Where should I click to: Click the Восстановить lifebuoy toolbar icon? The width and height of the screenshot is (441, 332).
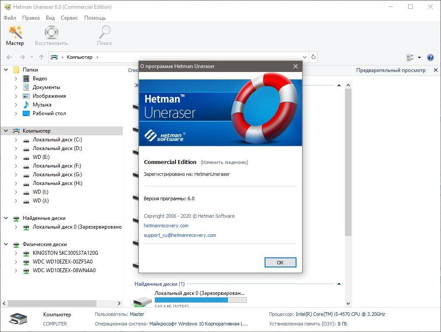(52, 32)
